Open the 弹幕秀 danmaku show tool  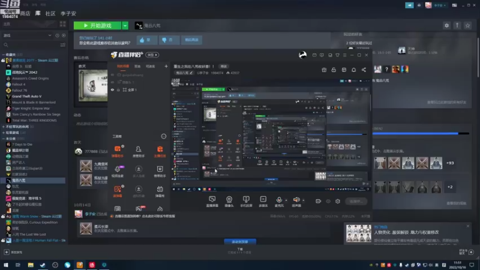160,191
